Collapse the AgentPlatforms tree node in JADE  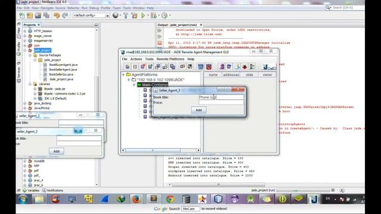[x=123, y=75]
